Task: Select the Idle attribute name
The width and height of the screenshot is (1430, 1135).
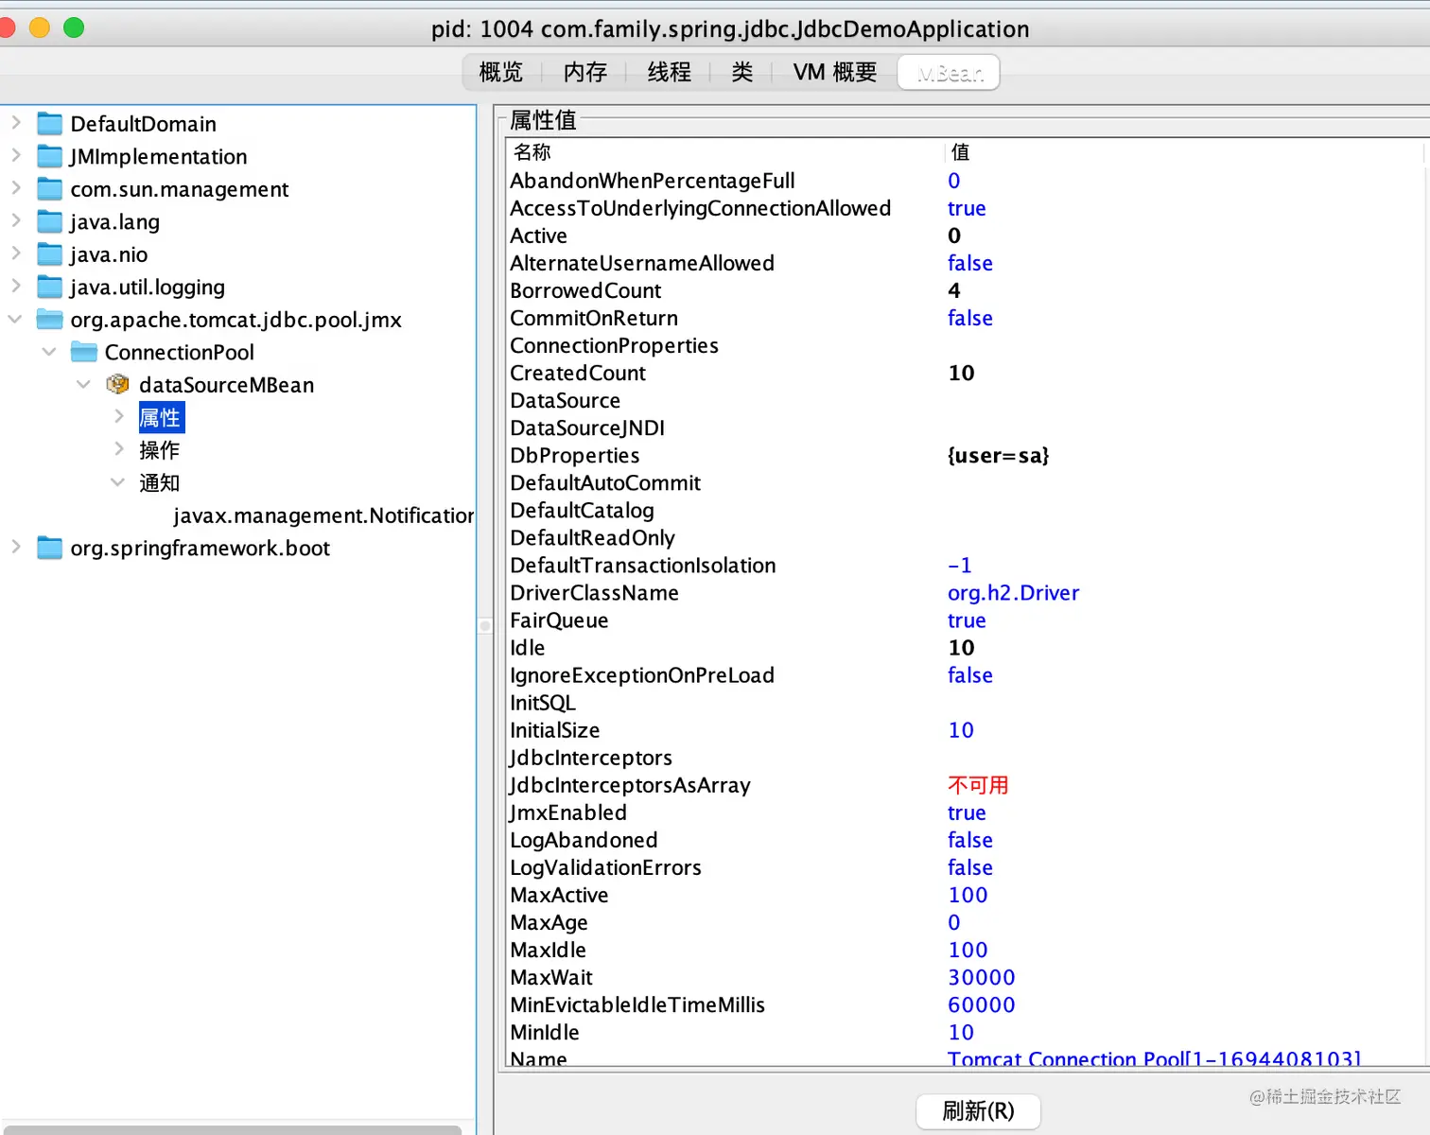Action: pos(528,647)
